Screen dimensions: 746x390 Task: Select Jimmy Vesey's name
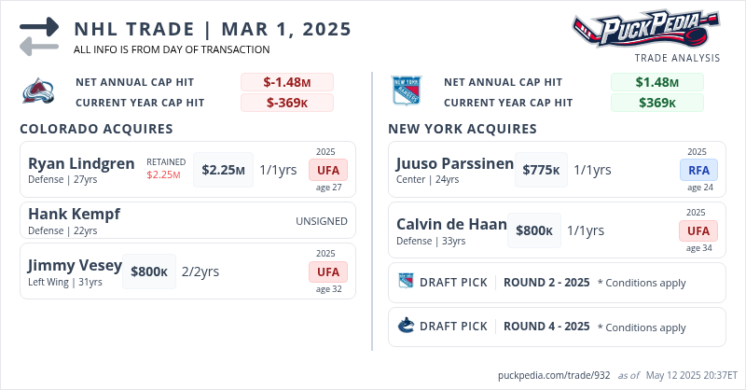[75, 265]
